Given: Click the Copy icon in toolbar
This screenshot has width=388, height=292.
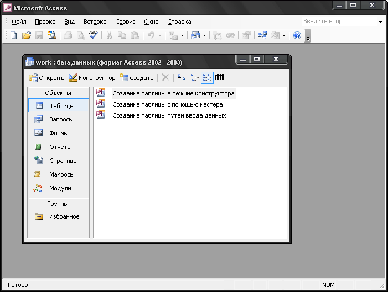Looking at the screenshot, I should click(x=122, y=35).
